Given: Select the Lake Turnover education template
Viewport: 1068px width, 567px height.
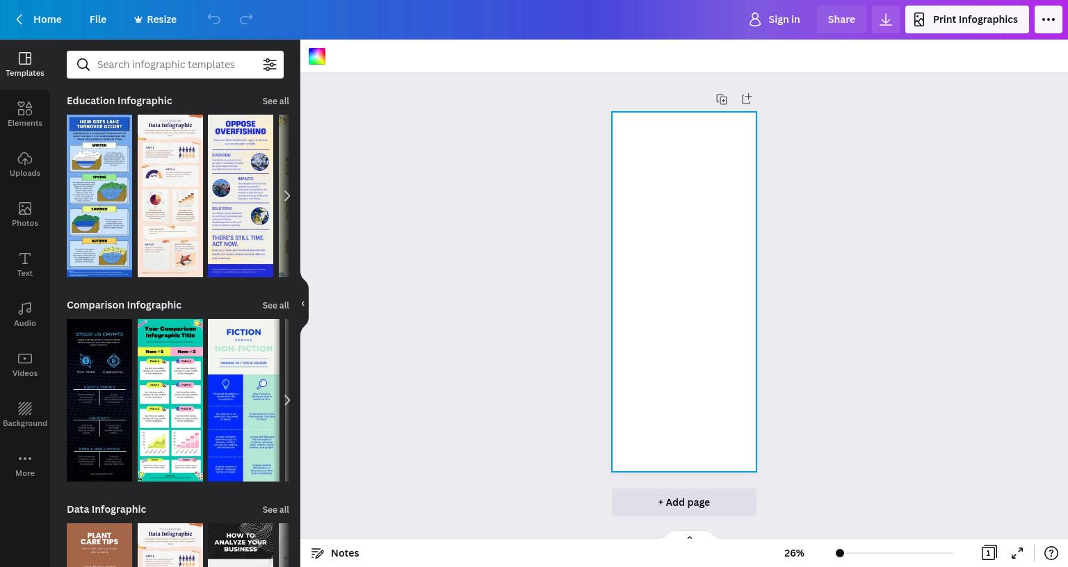Looking at the screenshot, I should click(99, 196).
